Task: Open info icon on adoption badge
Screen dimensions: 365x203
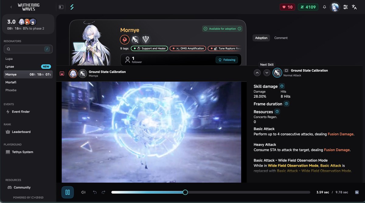Action: 239,29
